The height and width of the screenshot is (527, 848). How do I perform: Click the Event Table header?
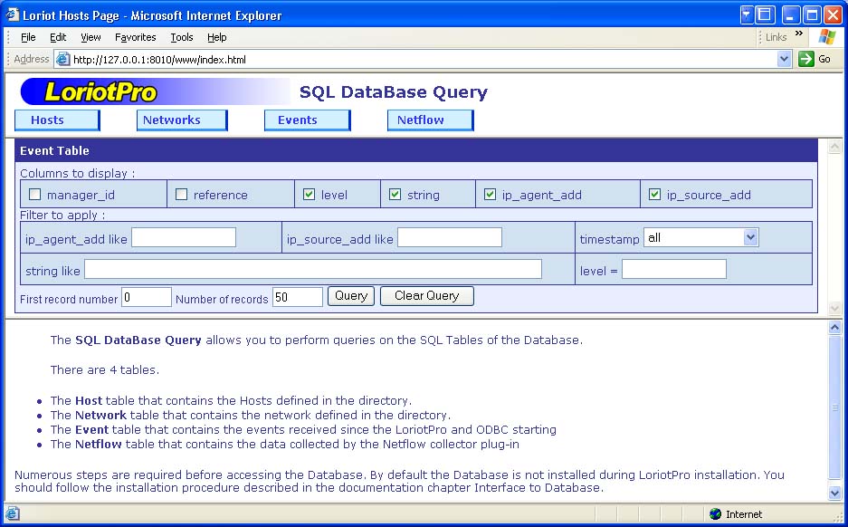point(416,151)
